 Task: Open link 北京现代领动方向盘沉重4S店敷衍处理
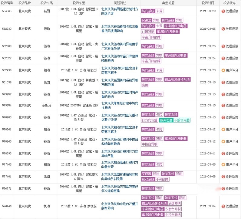click(120, 117)
